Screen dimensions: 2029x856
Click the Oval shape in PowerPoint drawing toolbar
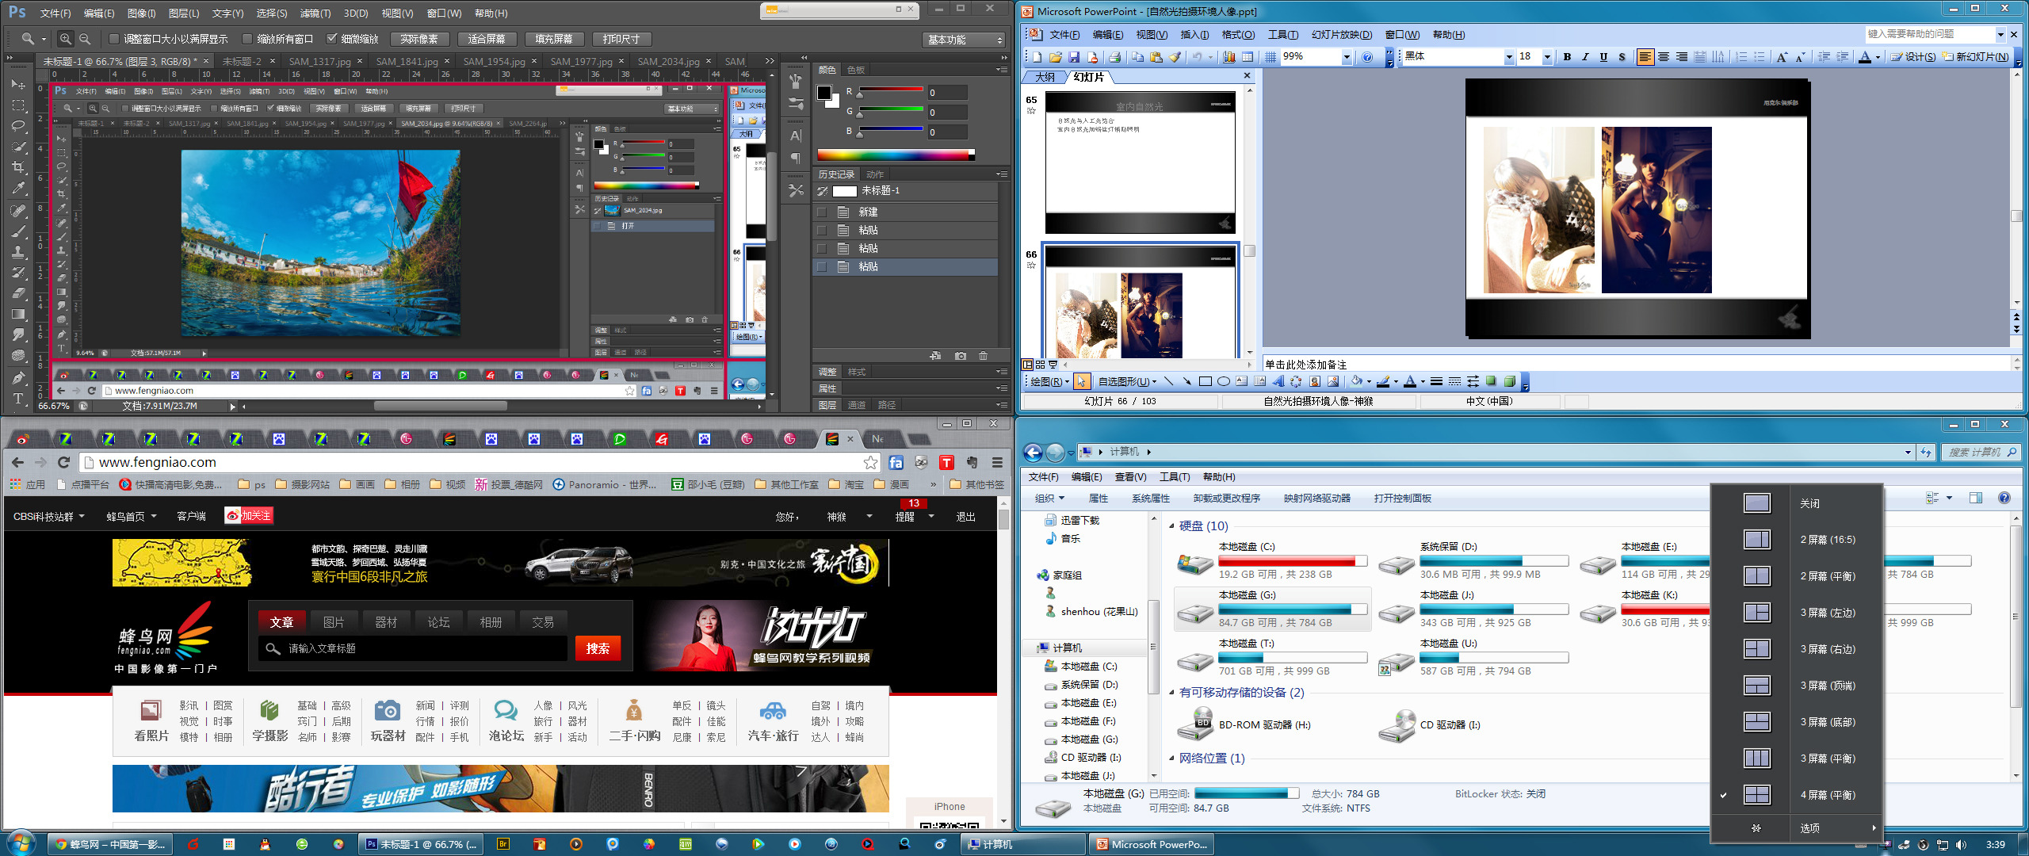(1224, 381)
